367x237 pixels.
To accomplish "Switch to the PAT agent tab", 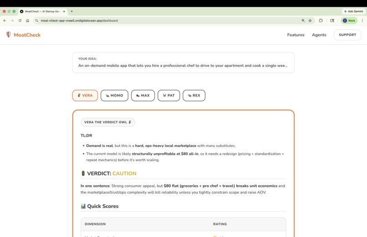I will click(169, 96).
